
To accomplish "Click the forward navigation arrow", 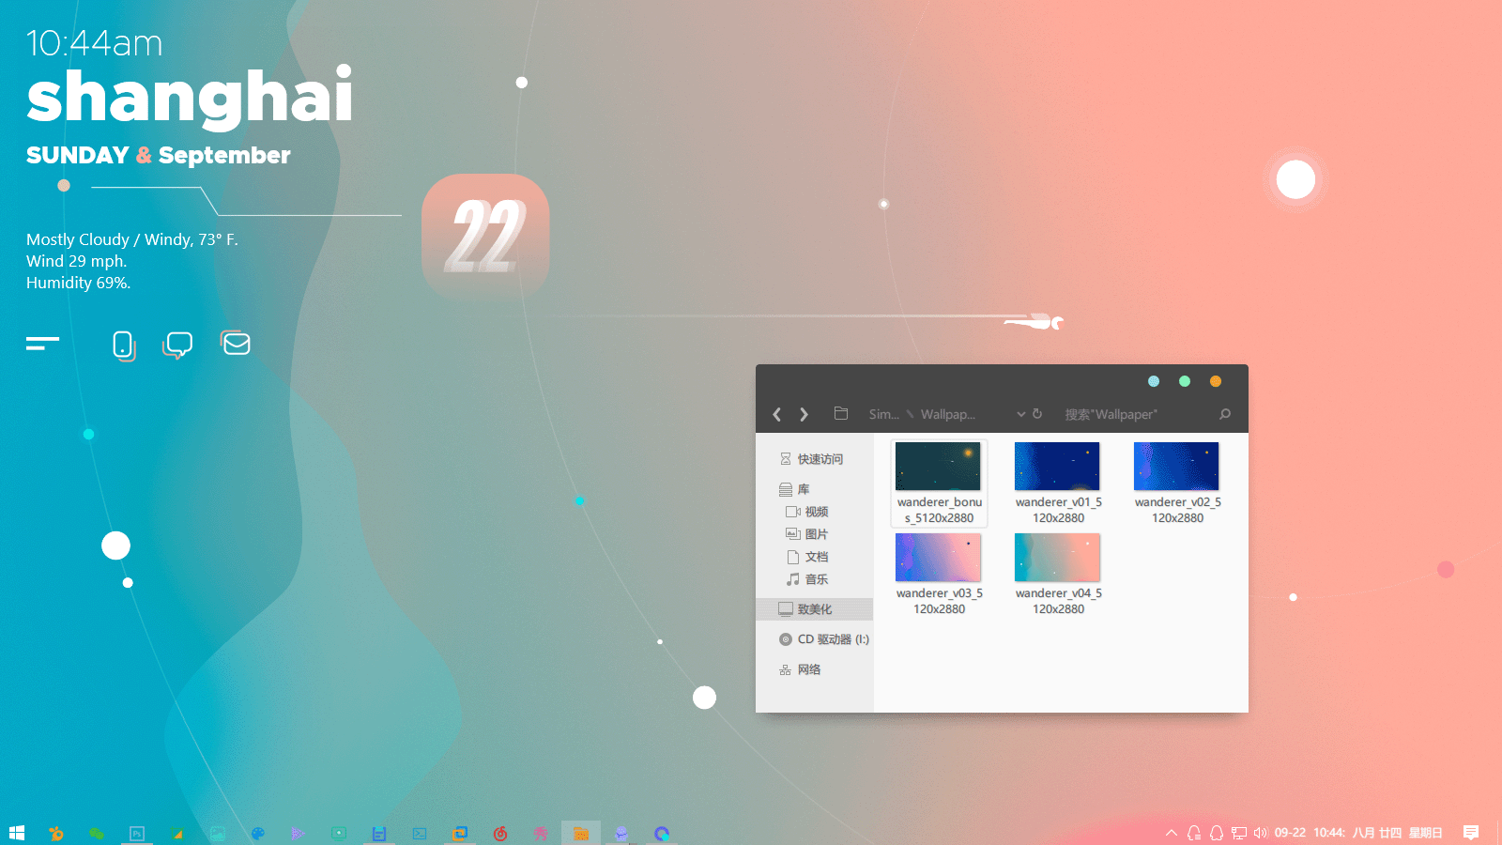I will [x=804, y=414].
